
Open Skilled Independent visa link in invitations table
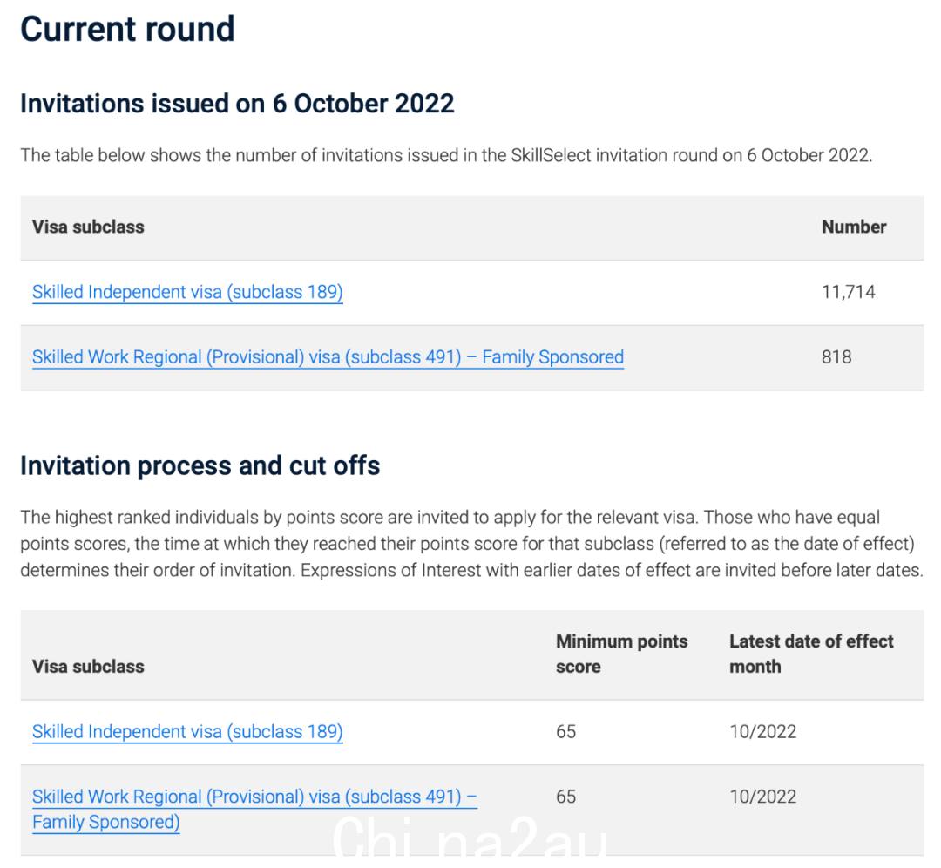pos(187,292)
